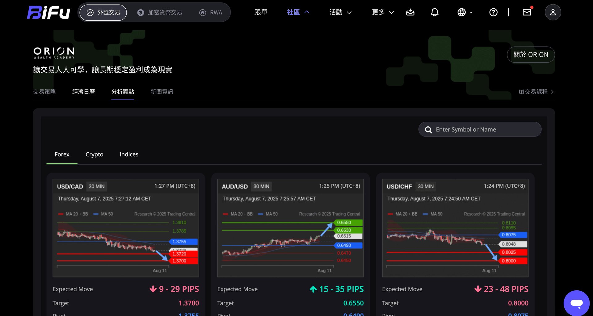The width and height of the screenshot is (593, 316).
Task: Focus the Enter Symbol or Name field
Action: click(x=480, y=129)
